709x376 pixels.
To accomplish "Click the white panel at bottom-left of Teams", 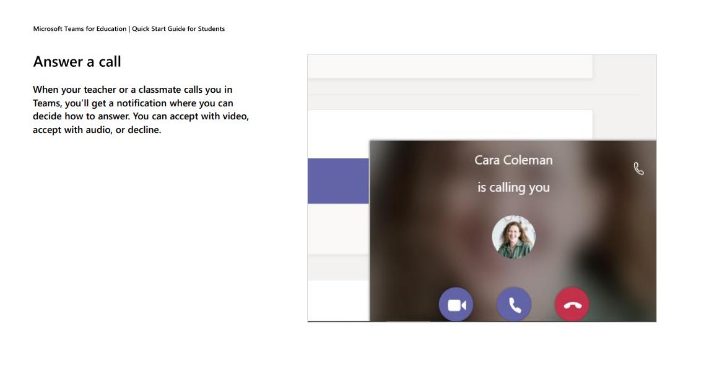I will 338,301.
